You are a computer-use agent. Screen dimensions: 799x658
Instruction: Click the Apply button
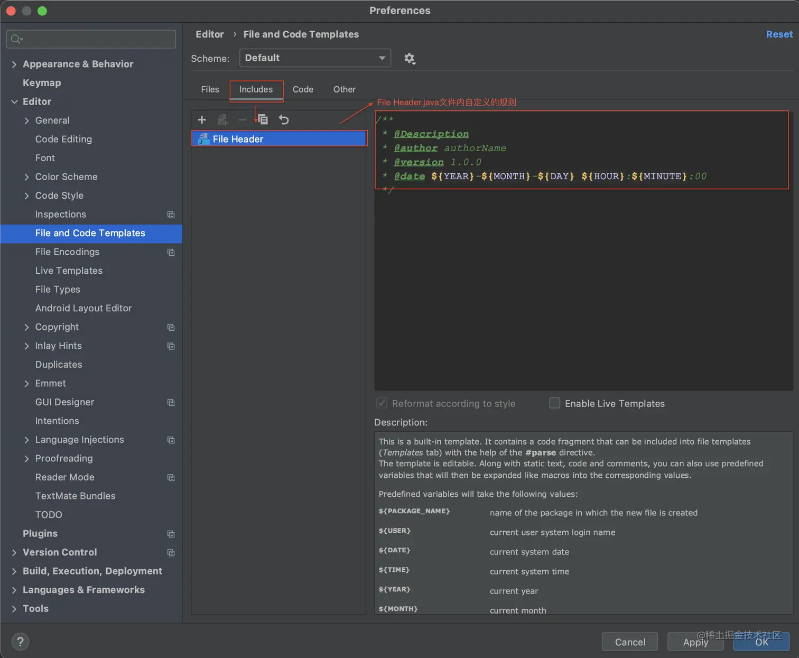[x=695, y=642]
